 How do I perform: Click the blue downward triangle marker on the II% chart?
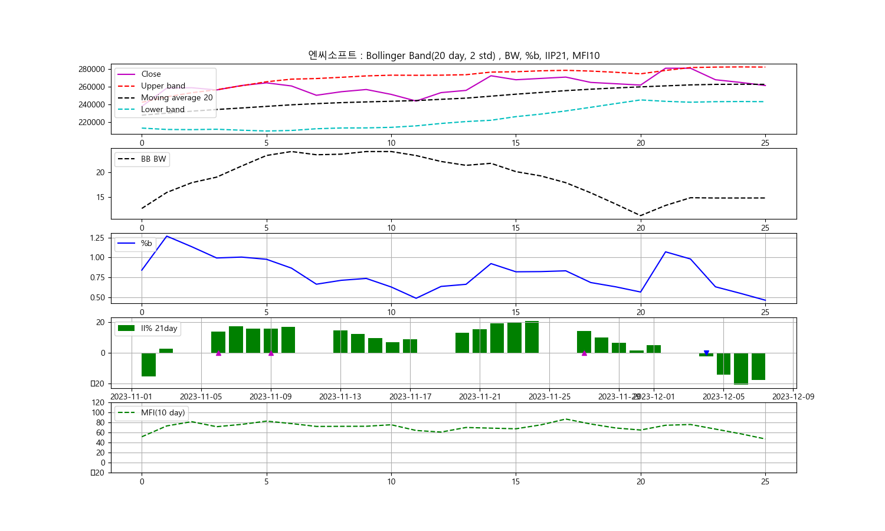[x=706, y=353]
